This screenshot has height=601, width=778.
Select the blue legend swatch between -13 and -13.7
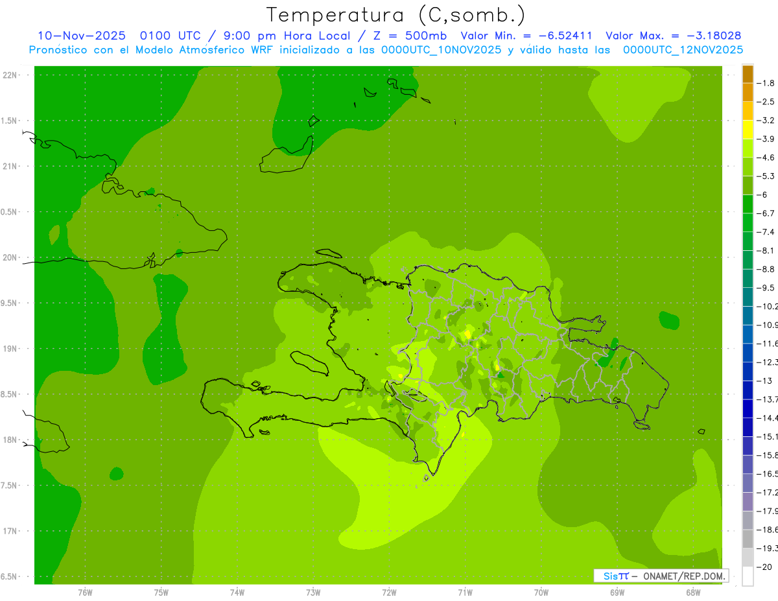click(x=748, y=390)
